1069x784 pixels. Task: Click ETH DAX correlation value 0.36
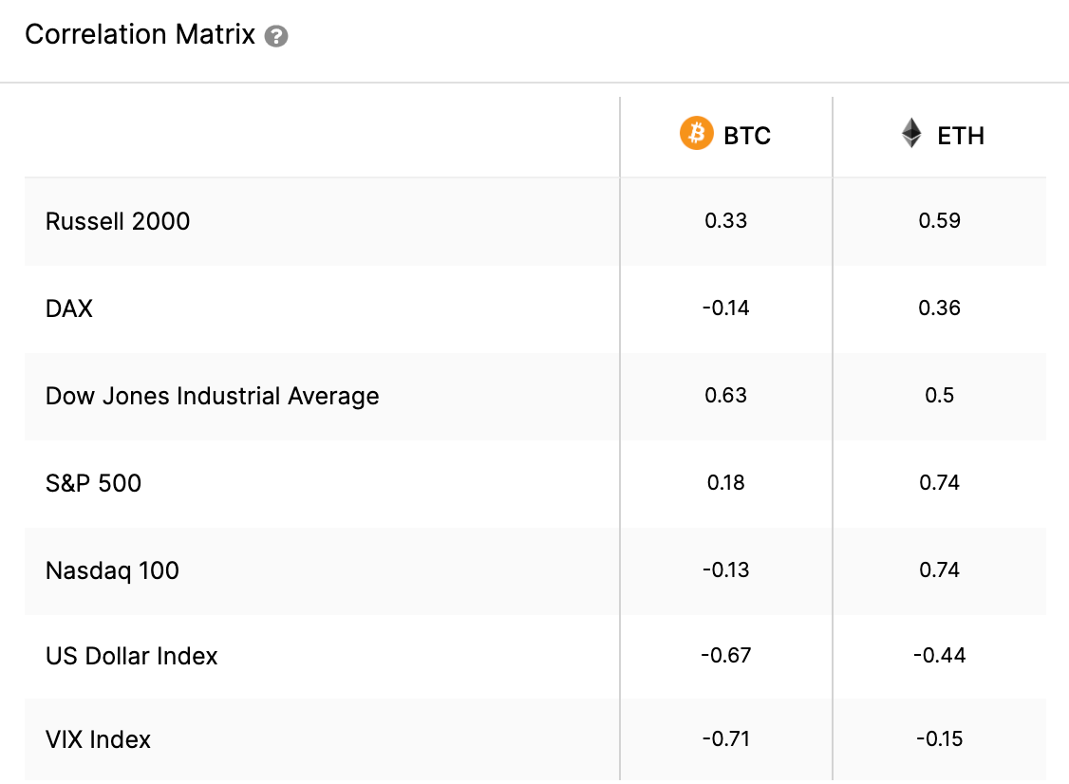click(x=940, y=308)
